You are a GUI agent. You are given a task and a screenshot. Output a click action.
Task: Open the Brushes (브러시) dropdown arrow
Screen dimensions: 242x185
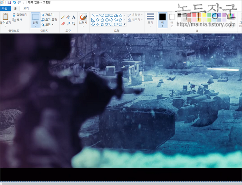point(83,26)
